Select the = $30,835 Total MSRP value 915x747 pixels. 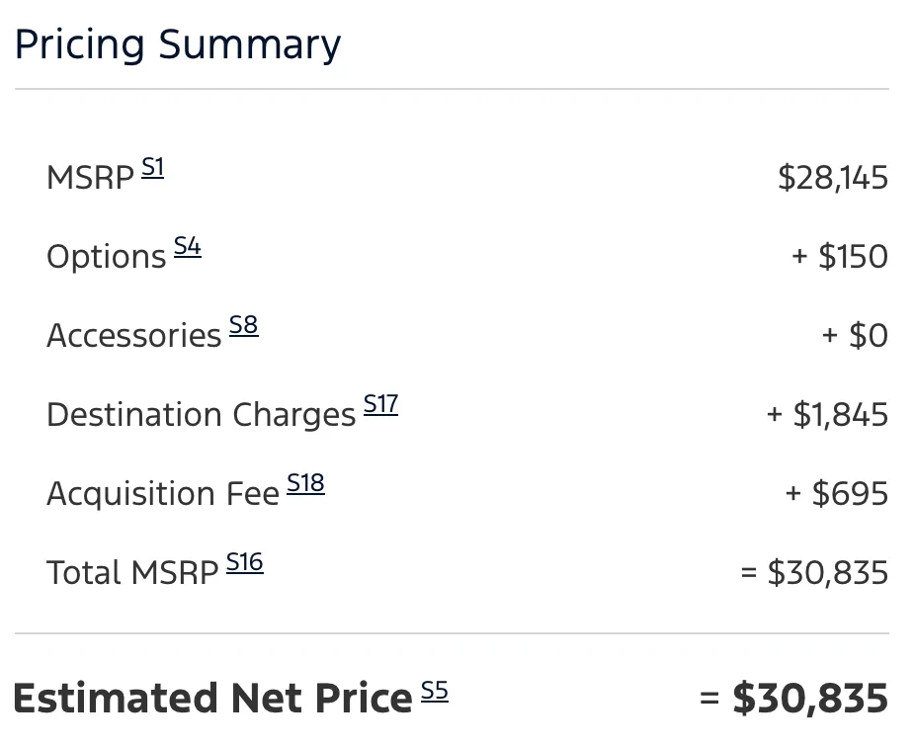click(814, 572)
